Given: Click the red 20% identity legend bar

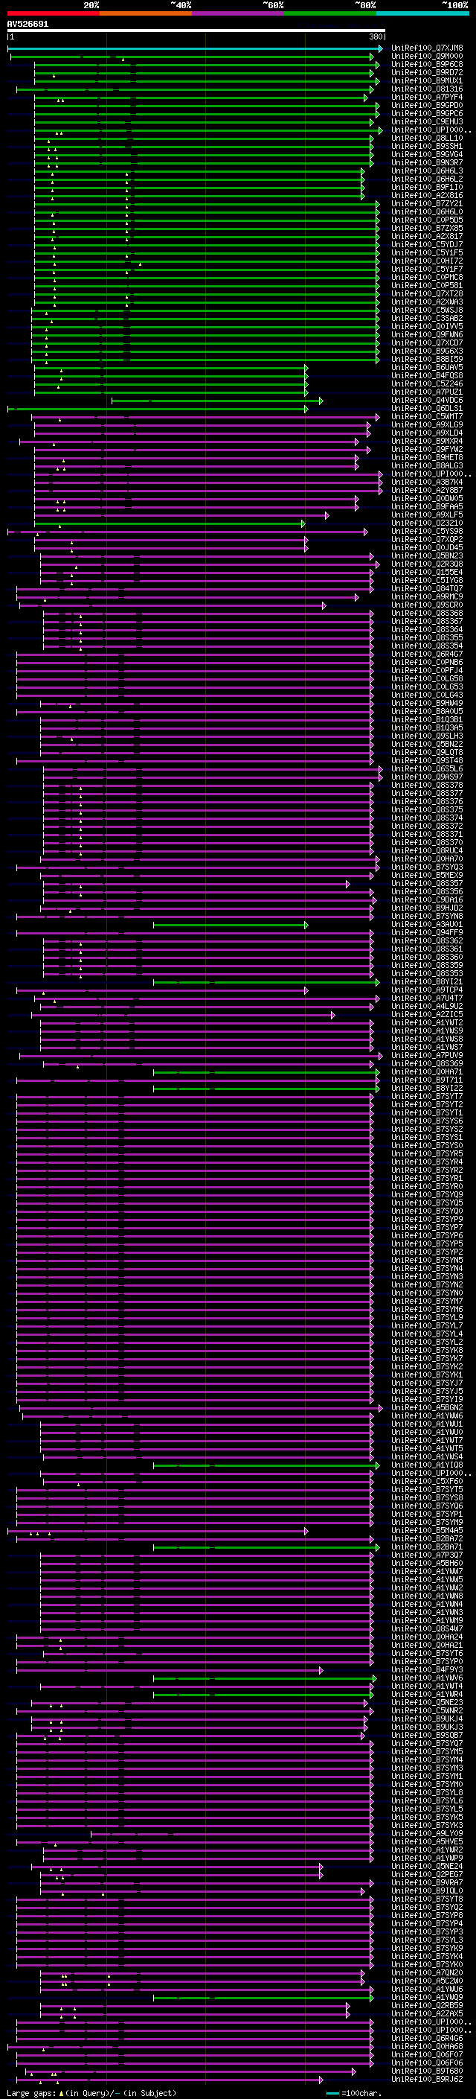Looking at the screenshot, I should point(53,13).
